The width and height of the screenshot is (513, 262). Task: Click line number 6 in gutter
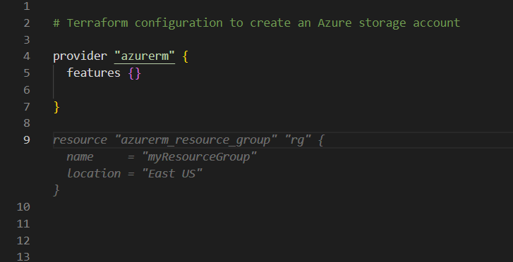(x=27, y=90)
